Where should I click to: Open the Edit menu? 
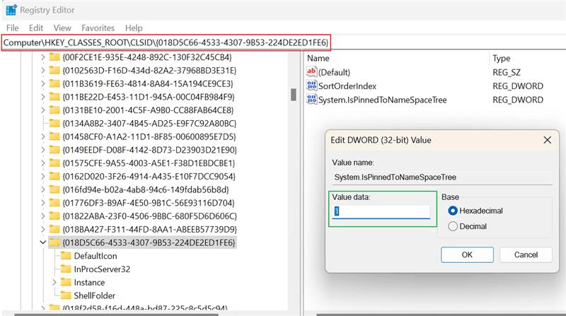[36, 28]
